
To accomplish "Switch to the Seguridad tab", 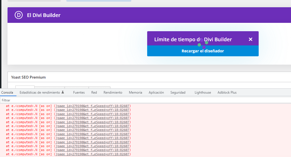I will pyautogui.click(x=178, y=92).
